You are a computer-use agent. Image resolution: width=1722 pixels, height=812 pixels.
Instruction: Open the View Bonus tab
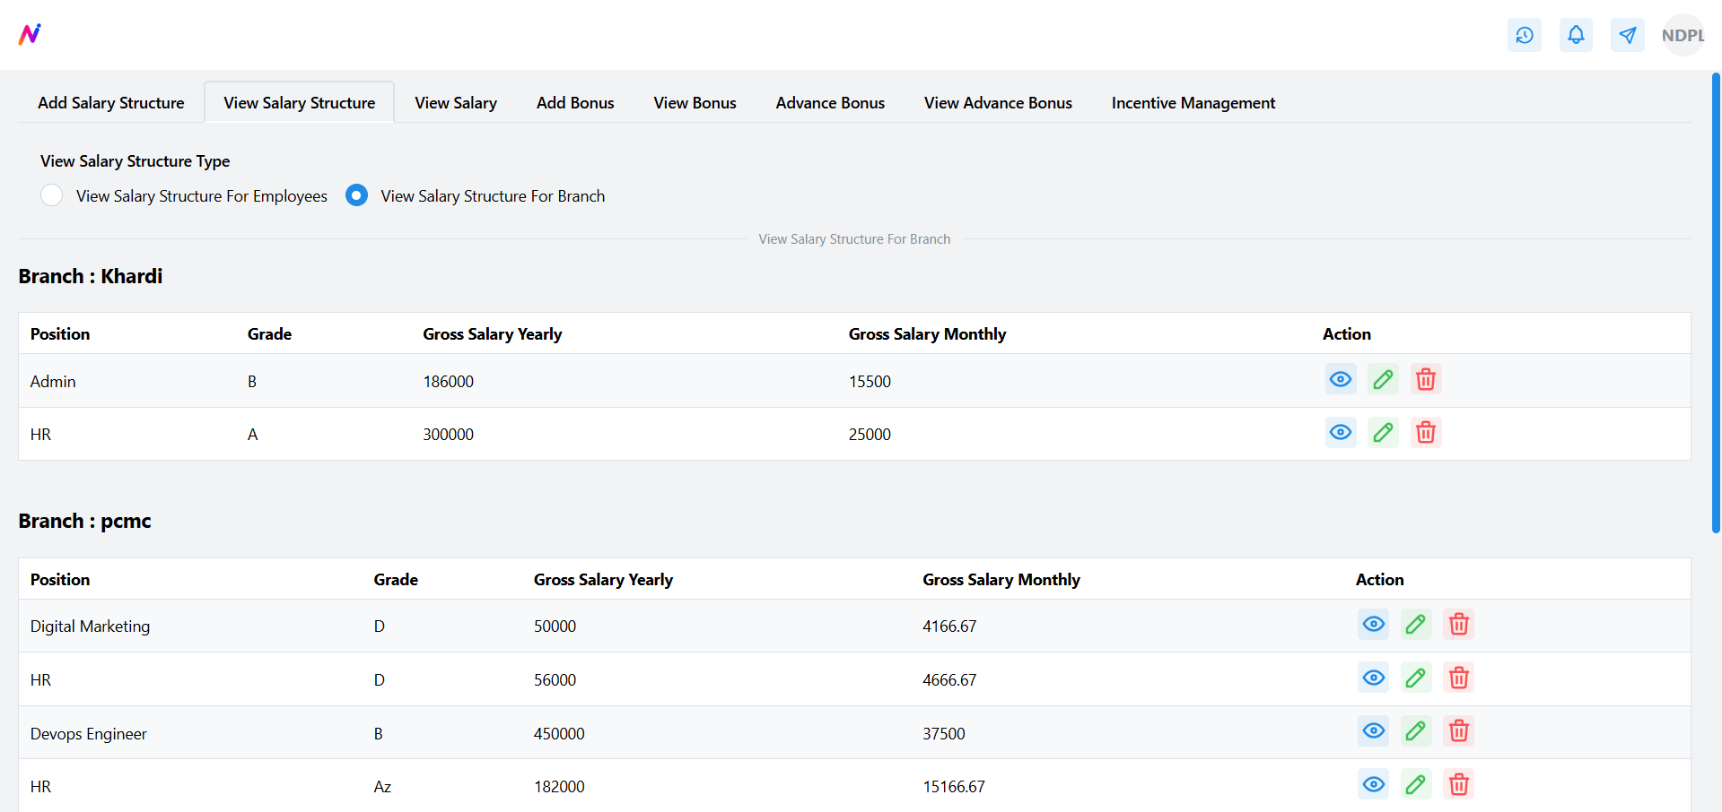click(x=695, y=102)
